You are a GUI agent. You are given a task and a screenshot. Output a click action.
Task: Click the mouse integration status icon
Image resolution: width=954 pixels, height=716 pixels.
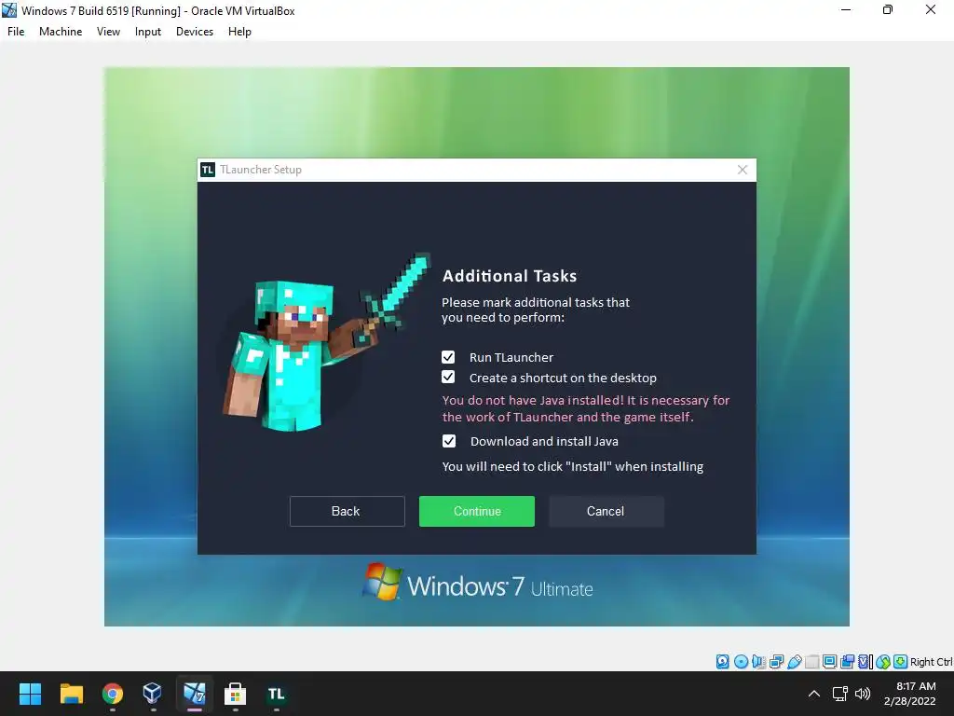tap(883, 662)
